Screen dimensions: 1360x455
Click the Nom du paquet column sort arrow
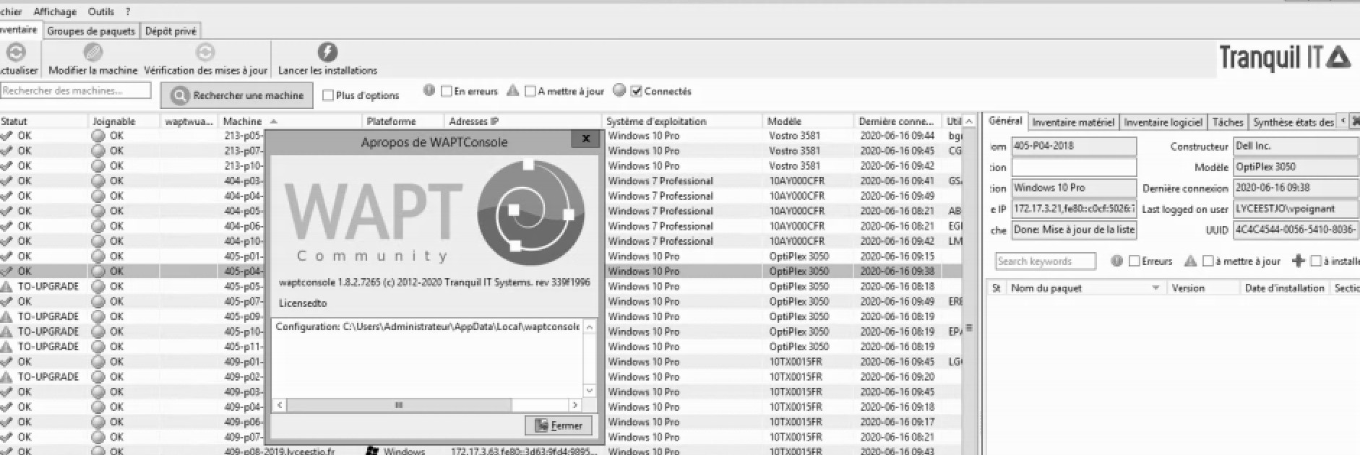pyautogui.click(x=1155, y=288)
